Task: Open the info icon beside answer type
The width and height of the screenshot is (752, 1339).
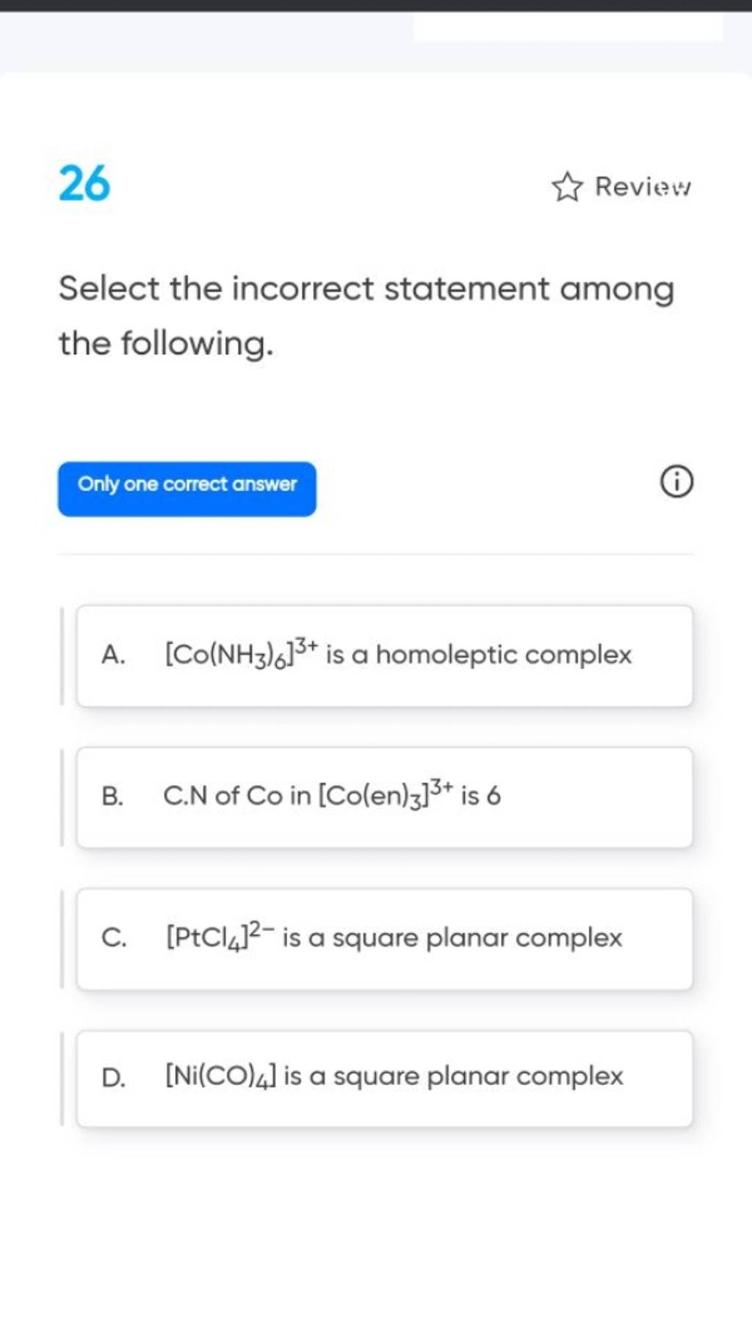Action: [676, 484]
